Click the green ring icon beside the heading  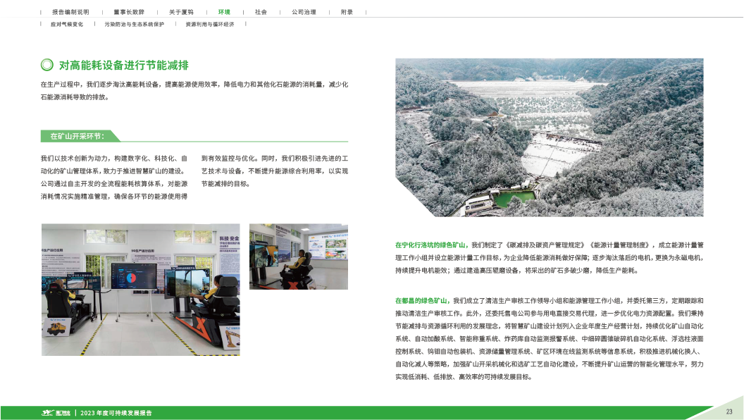46,65
